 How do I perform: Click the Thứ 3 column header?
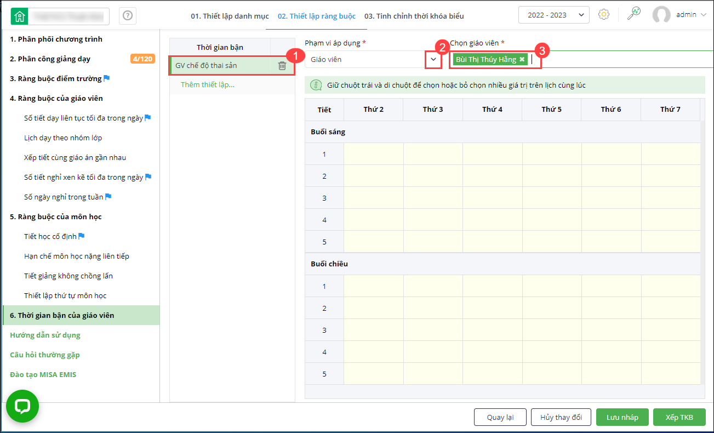[x=433, y=110]
